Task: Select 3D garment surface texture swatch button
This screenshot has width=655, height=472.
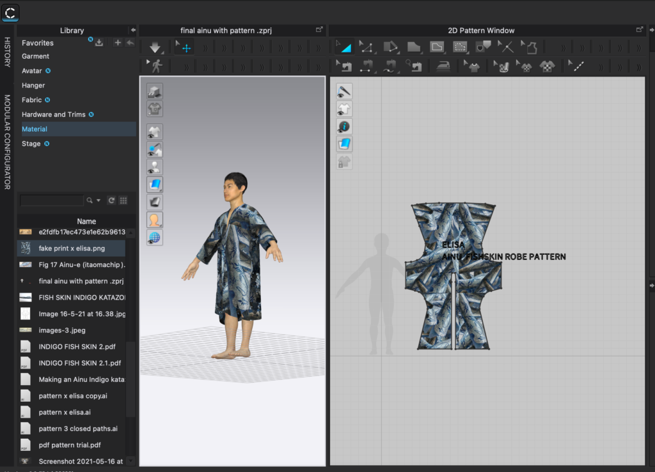Action: point(154,185)
